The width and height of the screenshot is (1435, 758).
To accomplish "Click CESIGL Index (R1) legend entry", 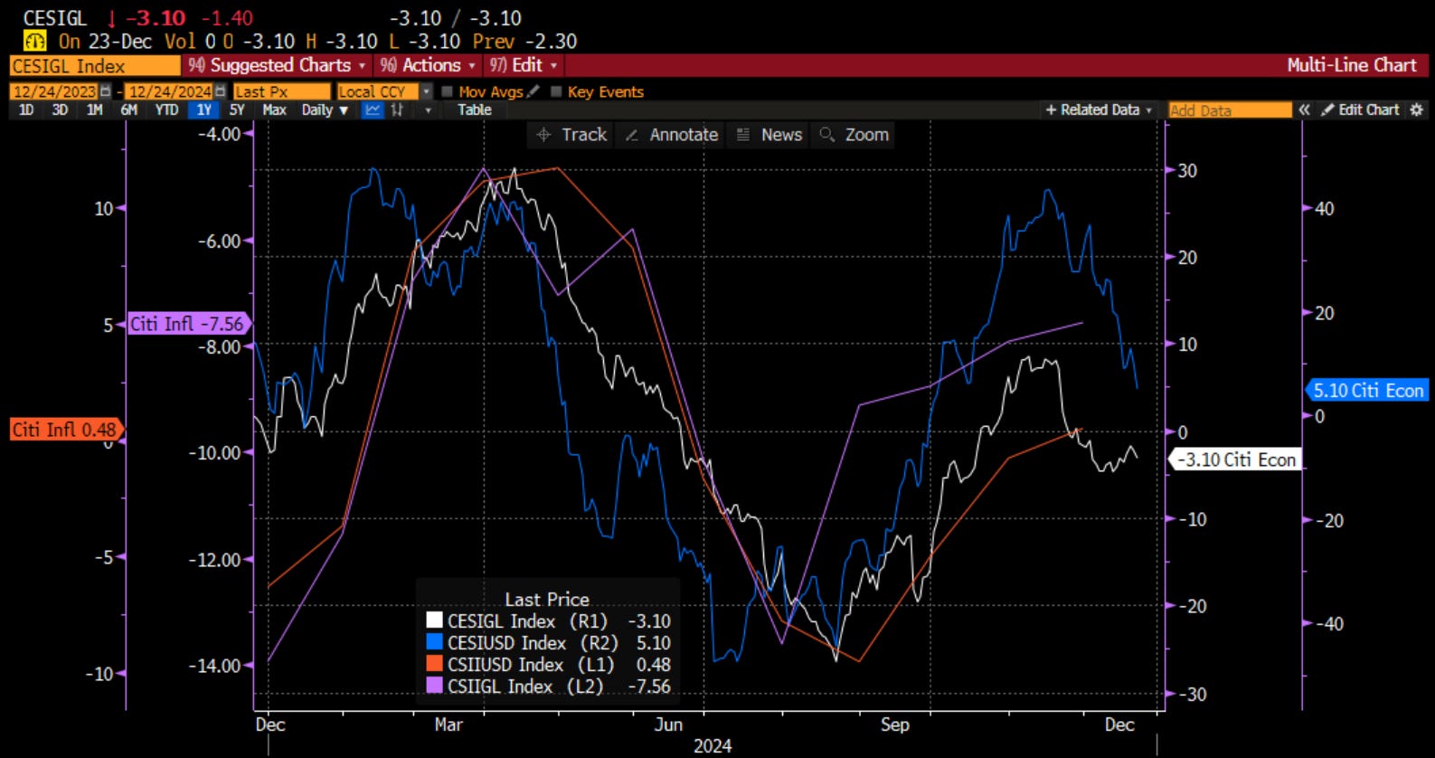I will (548, 621).
